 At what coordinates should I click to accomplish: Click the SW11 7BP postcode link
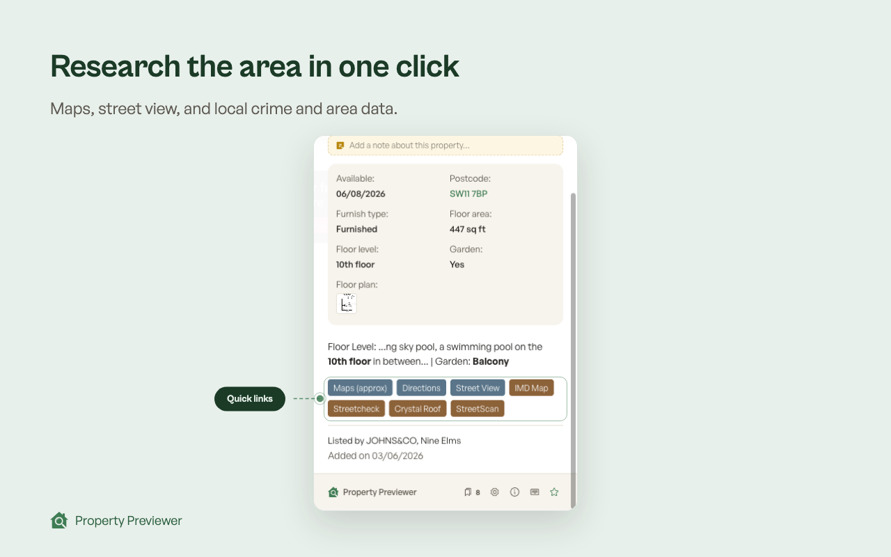pyautogui.click(x=468, y=194)
